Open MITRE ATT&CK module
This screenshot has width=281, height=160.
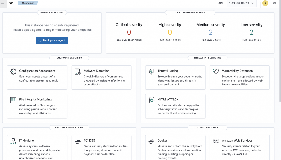pyautogui.click(x=175, y=106)
